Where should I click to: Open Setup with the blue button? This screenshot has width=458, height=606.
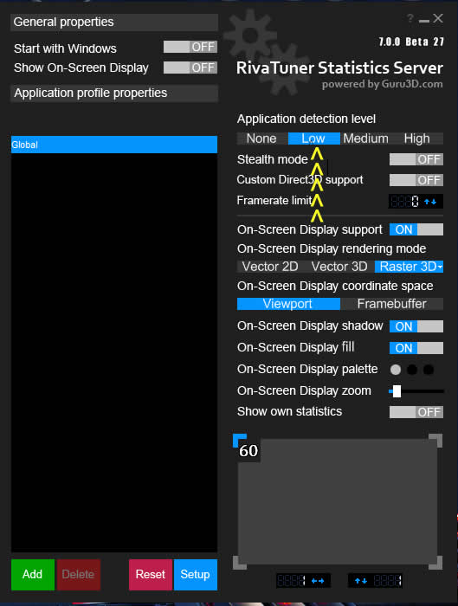195,574
